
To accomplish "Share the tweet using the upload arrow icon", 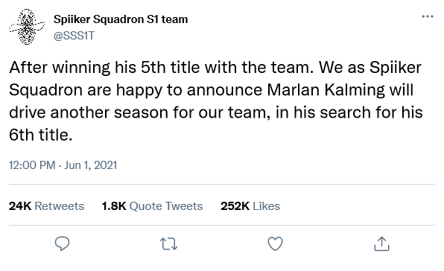I will (381, 243).
